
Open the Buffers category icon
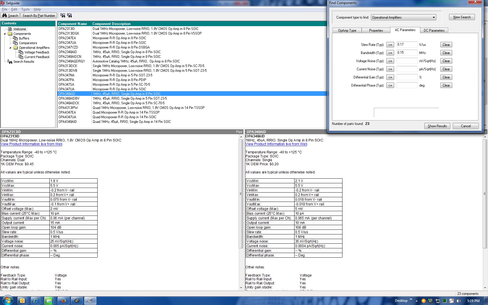(x=16, y=38)
